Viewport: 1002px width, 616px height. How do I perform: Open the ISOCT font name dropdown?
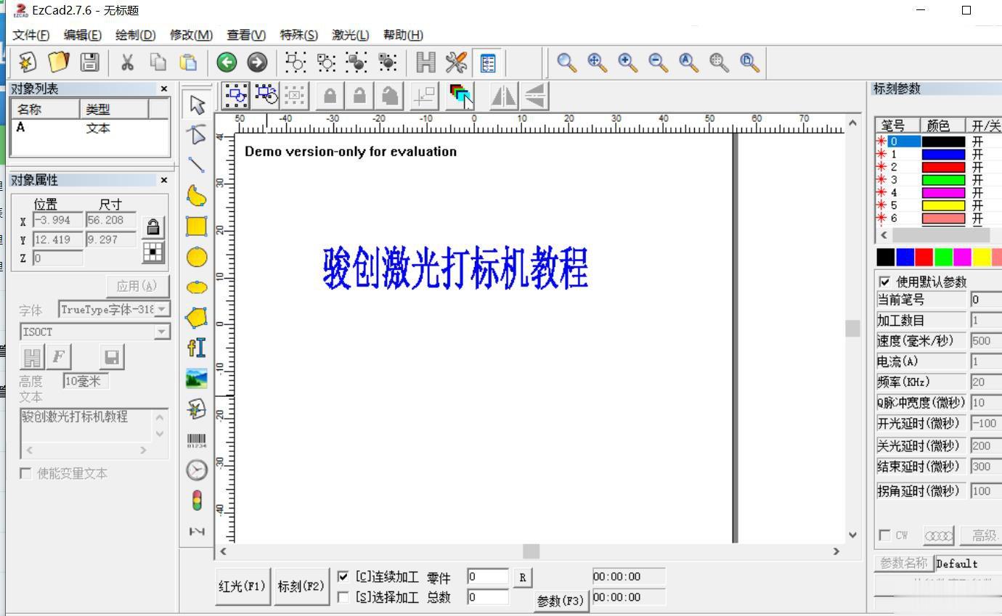163,332
